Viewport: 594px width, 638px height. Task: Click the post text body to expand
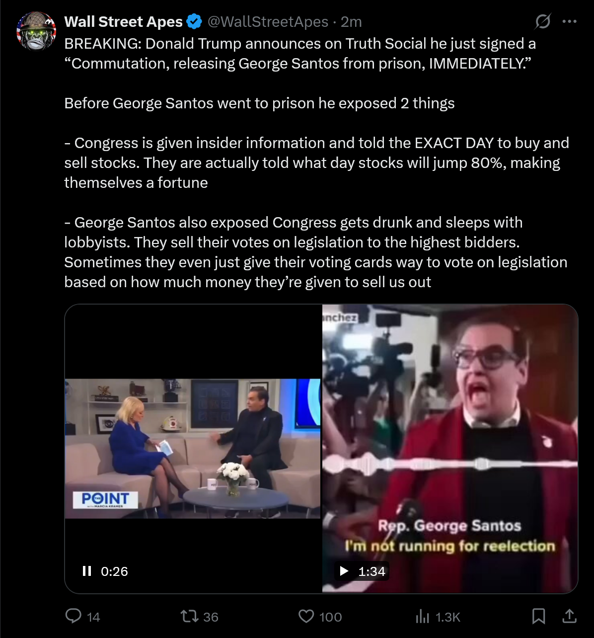tap(316, 162)
